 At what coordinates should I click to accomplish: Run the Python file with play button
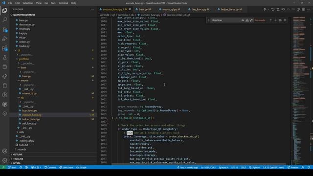click(x=265, y=9)
